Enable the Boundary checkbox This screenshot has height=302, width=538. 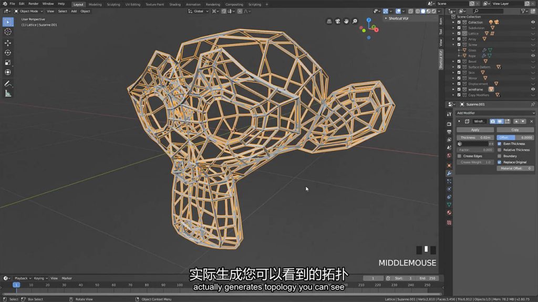(x=499, y=156)
